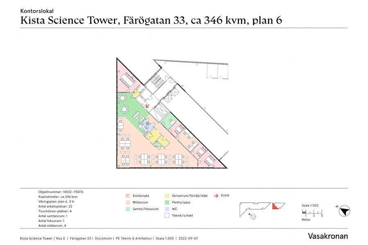Select the Skrivarrum/förråd/städ yellow swatch
The image size is (368, 245).
pyautogui.click(x=166, y=195)
